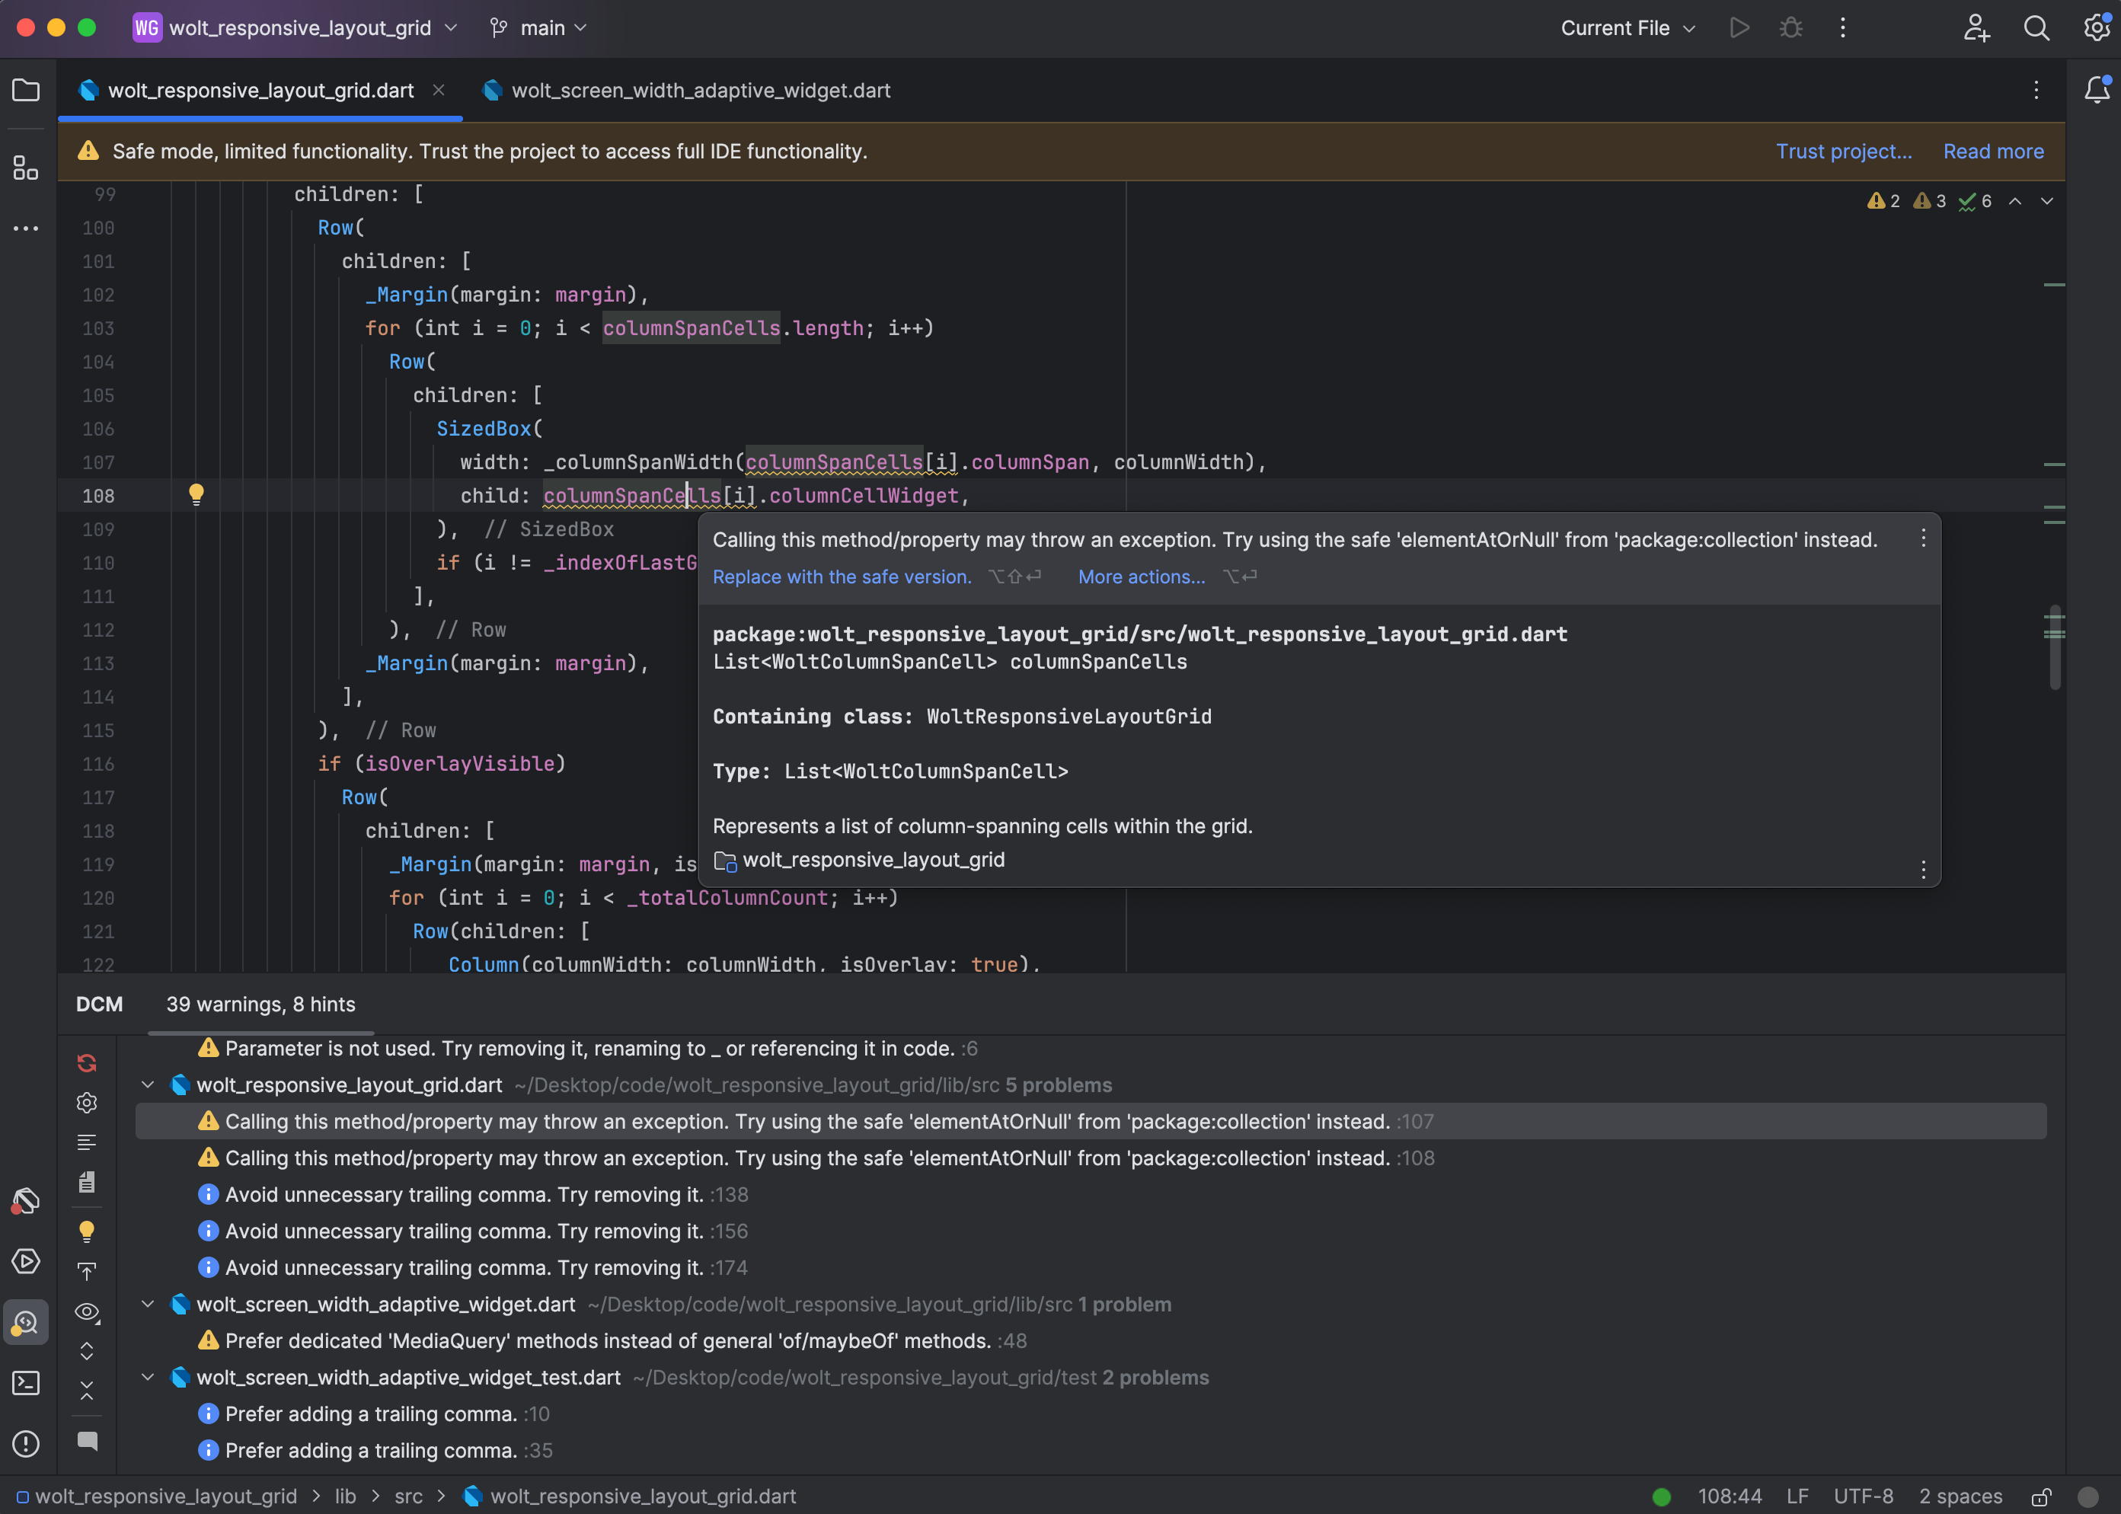Open Terminal tool window icon
This screenshot has width=2121, height=1514.
[26, 1382]
